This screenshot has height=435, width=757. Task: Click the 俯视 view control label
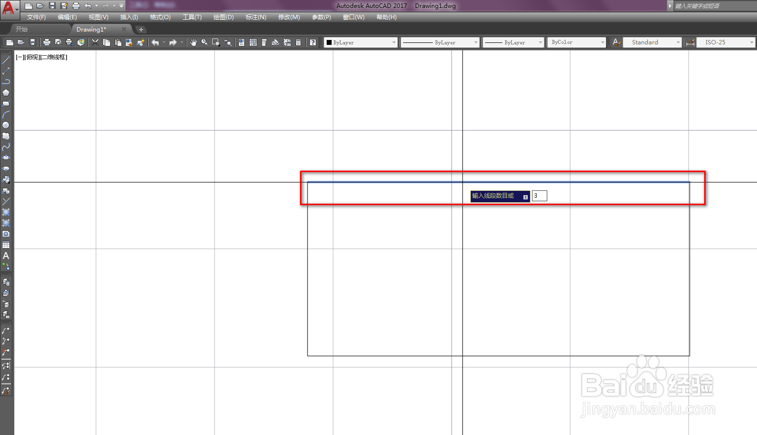[x=32, y=57]
